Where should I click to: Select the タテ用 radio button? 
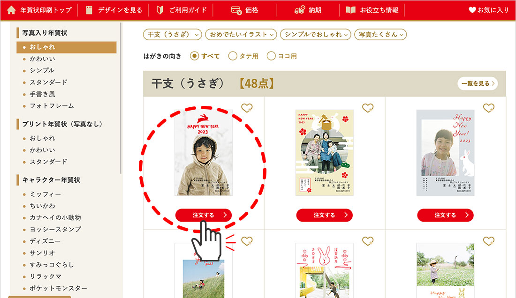pyautogui.click(x=233, y=56)
